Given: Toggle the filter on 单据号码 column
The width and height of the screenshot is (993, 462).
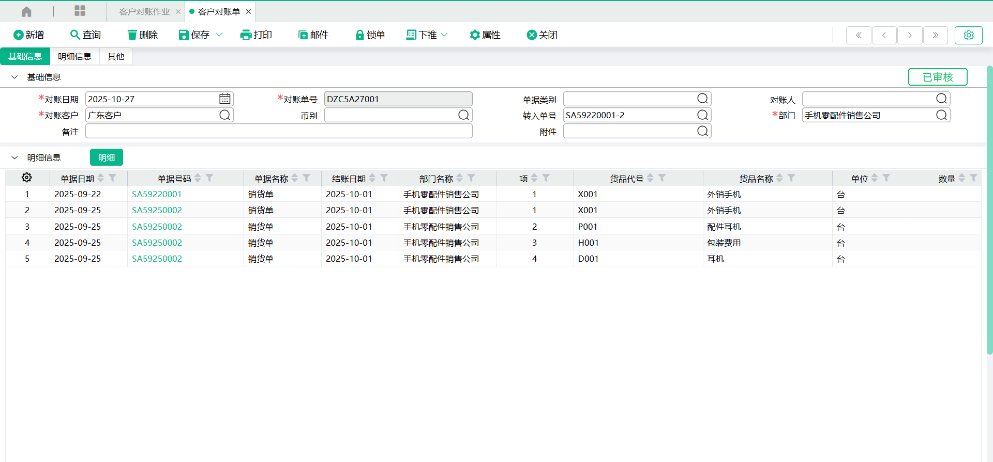Looking at the screenshot, I should coord(209,178).
